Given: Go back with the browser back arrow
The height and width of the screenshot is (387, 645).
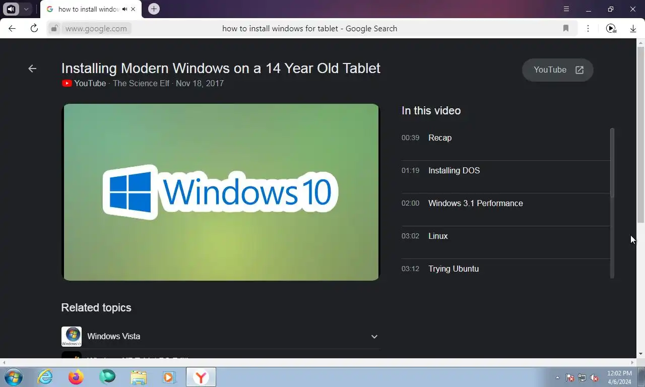Looking at the screenshot, I should pos(12,28).
